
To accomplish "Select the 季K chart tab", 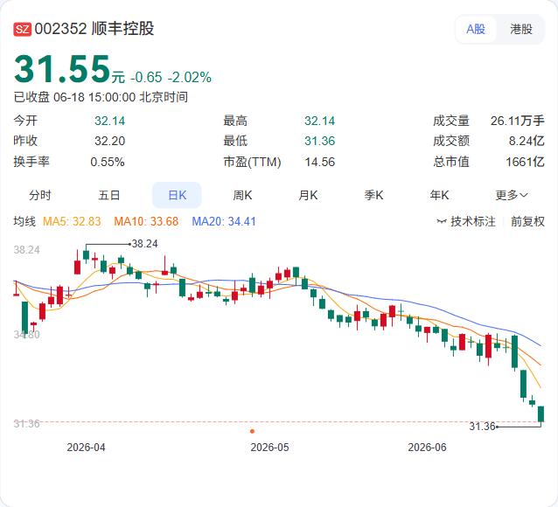I will click(x=373, y=195).
